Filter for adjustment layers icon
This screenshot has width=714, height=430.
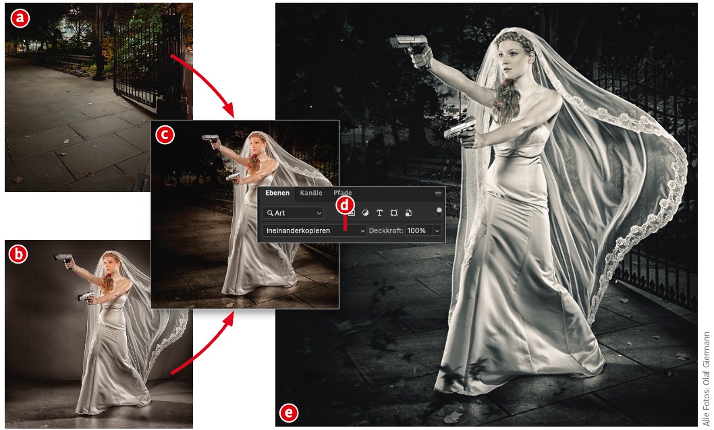click(x=365, y=213)
